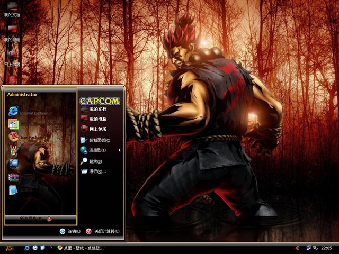Viewport: 339px width, 254px height.
Task: Click the third quick launch icon
Action: [43, 248]
